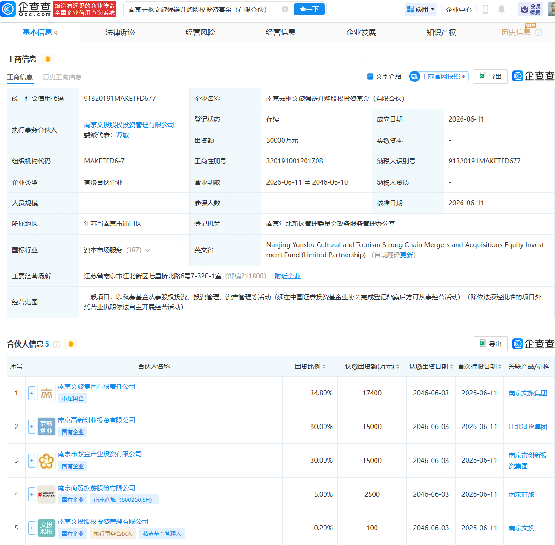The width and height of the screenshot is (555, 545).
Task: Open the mobile phone icon in the header
Action: coord(485,9)
